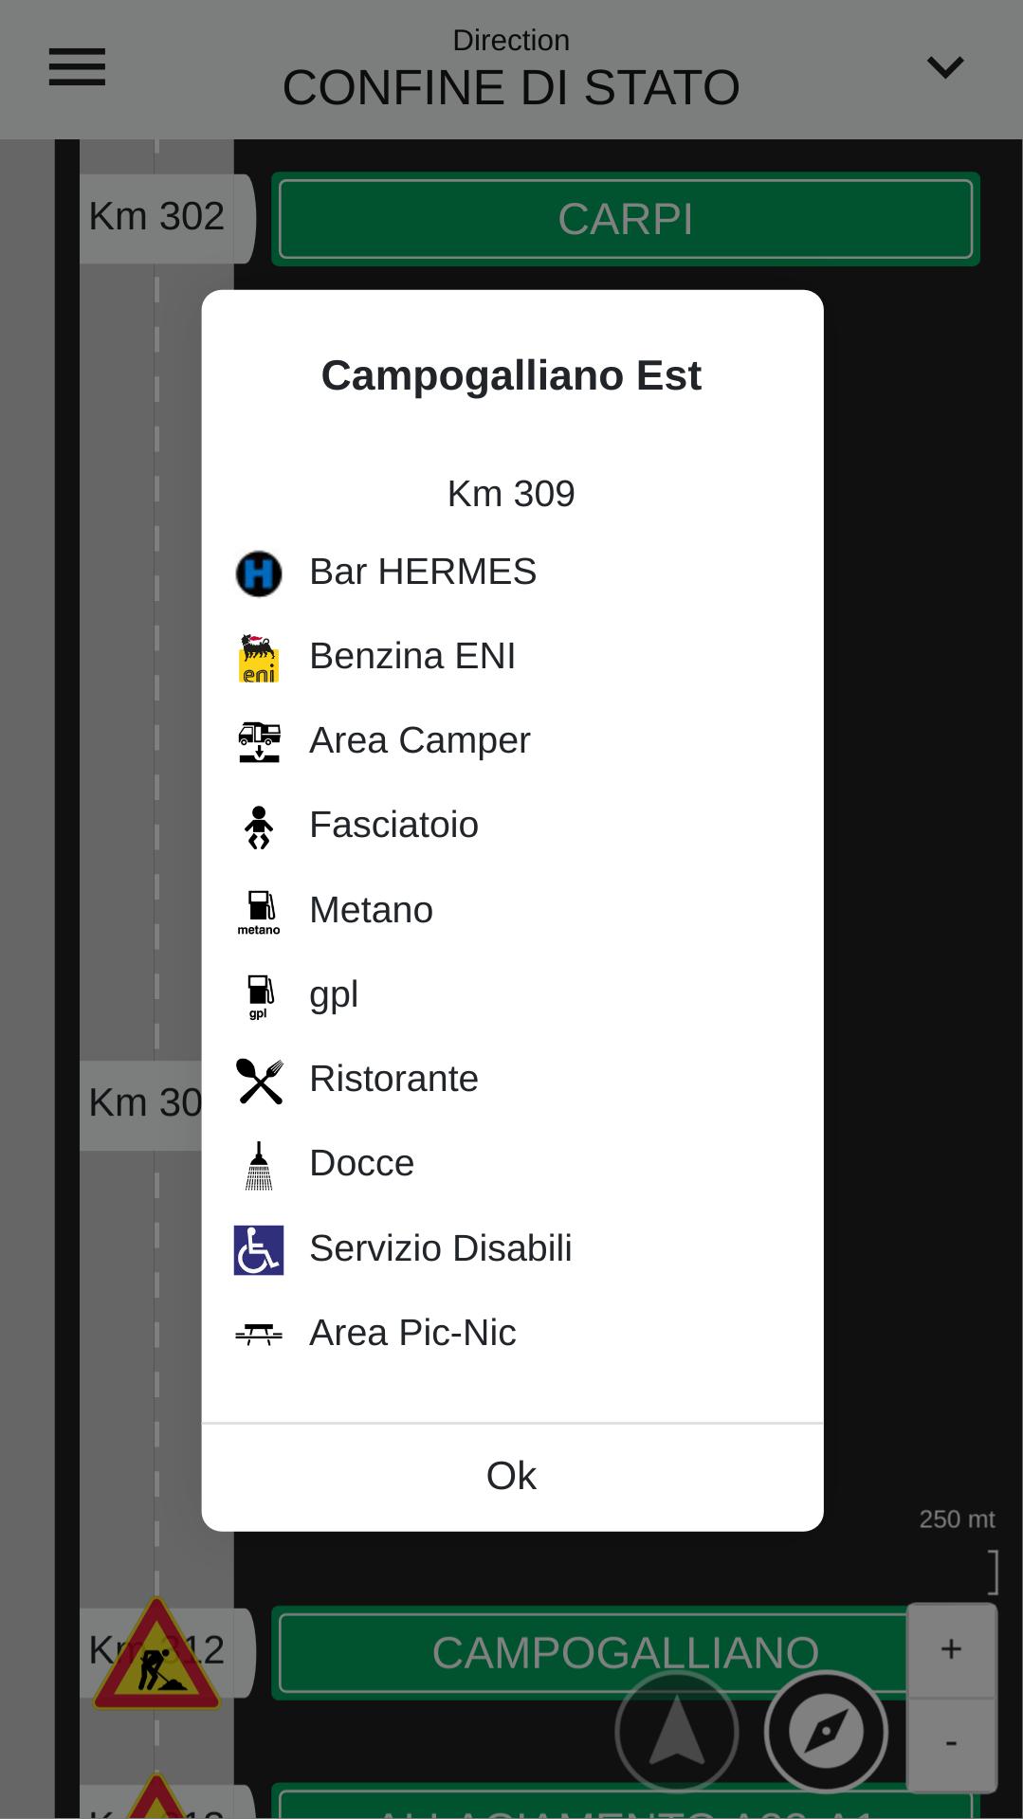Tap the roadworks warning triangle

(x=156, y=1654)
